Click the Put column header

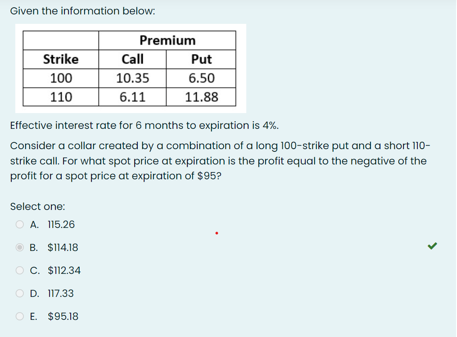pos(201,59)
